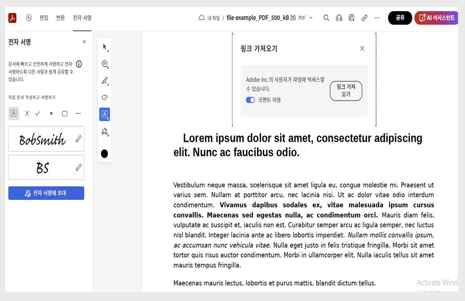Viewport: 465px width, 301px height.
Task: Click the black color swatch in toolbar
Action: 104,153
